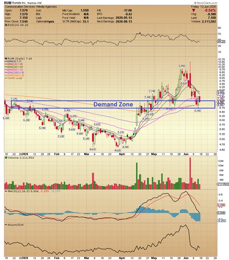Click the 'RUM (Daily) 7.16' legend label
This screenshot has width=229, height=260.
pyautogui.click(x=19, y=58)
